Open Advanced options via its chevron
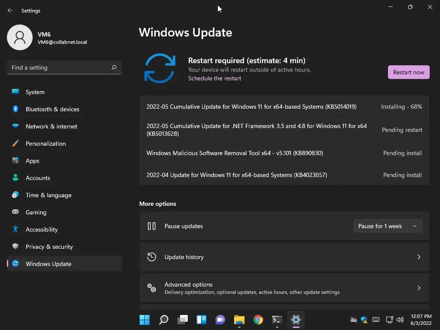The width and height of the screenshot is (440, 330). pyautogui.click(x=419, y=287)
